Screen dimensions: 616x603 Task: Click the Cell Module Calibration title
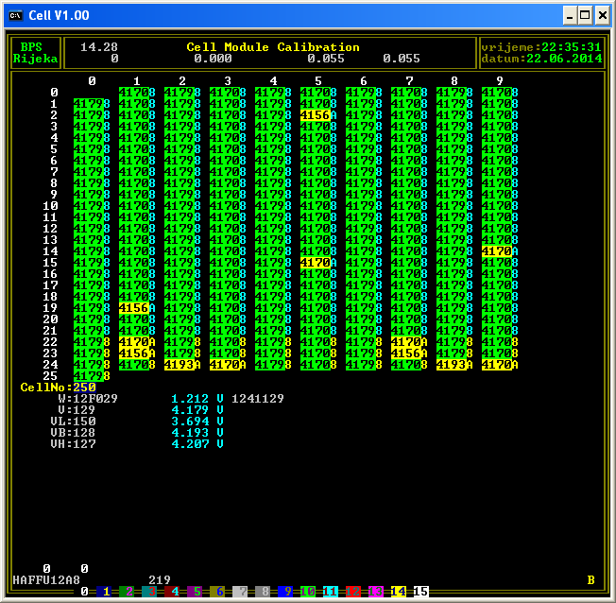click(273, 47)
